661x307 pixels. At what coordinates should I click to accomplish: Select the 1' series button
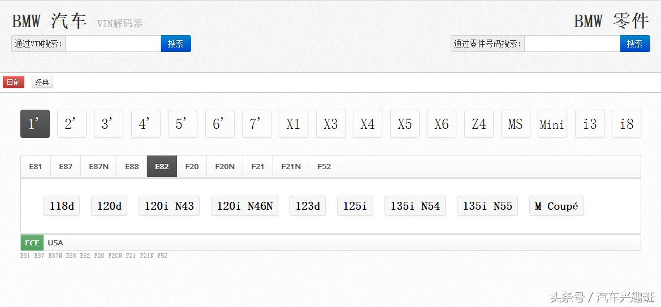pos(35,124)
